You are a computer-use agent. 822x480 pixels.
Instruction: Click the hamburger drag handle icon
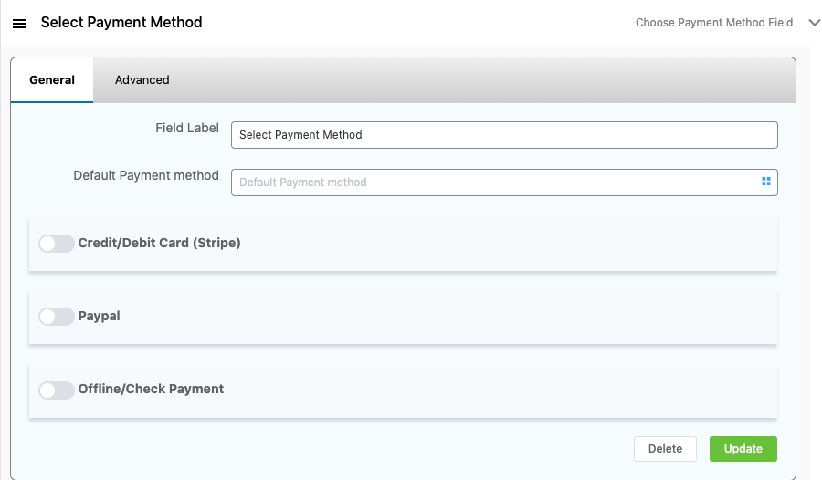tap(19, 23)
